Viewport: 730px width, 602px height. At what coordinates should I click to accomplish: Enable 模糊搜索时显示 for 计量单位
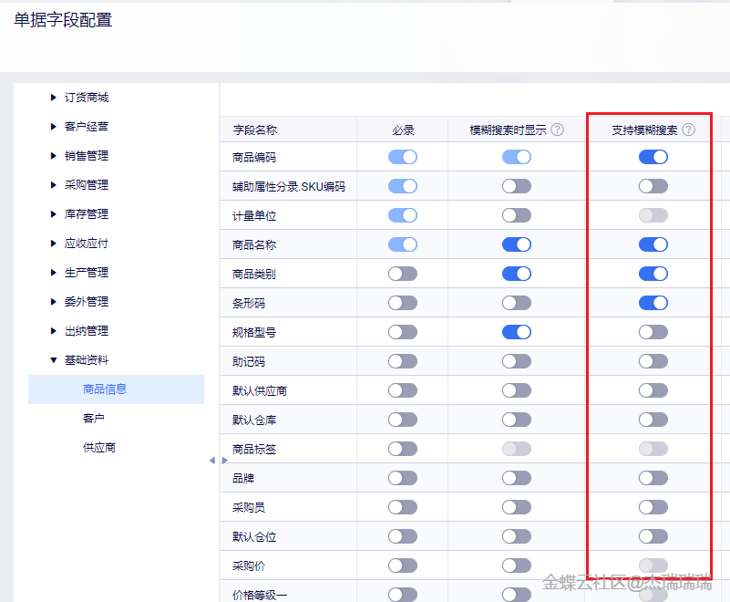pos(517,215)
